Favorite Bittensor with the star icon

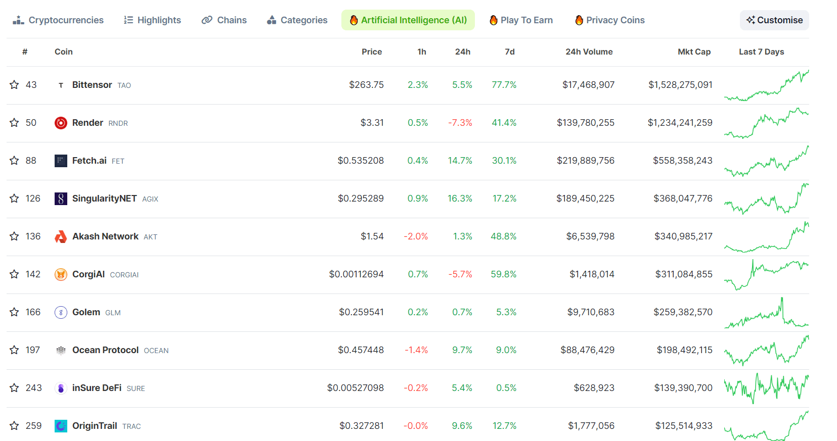point(14,85)
